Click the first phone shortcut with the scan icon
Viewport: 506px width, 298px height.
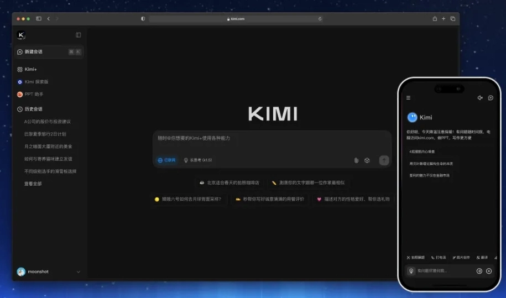click(416, 258)
